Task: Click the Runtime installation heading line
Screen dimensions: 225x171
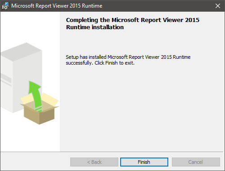Action: click(95, 27)
